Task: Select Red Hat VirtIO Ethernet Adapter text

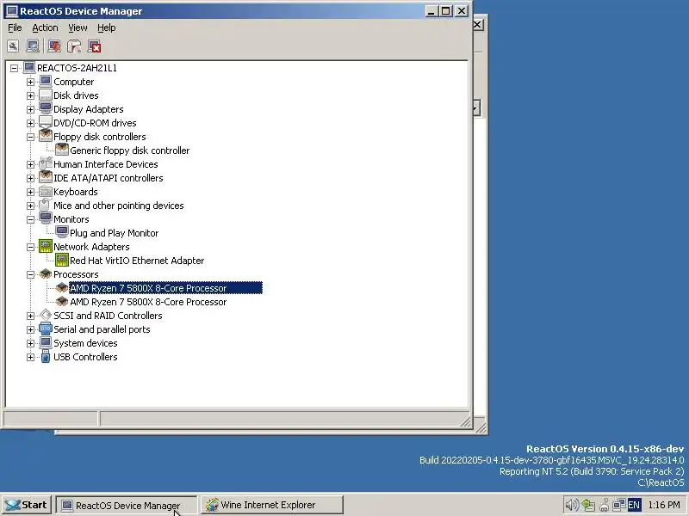Action: tap(137, 261)
